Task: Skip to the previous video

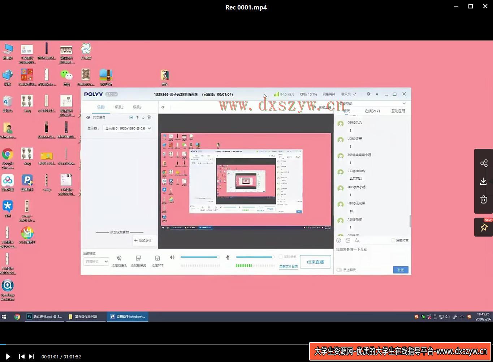Action: [22, 357]
